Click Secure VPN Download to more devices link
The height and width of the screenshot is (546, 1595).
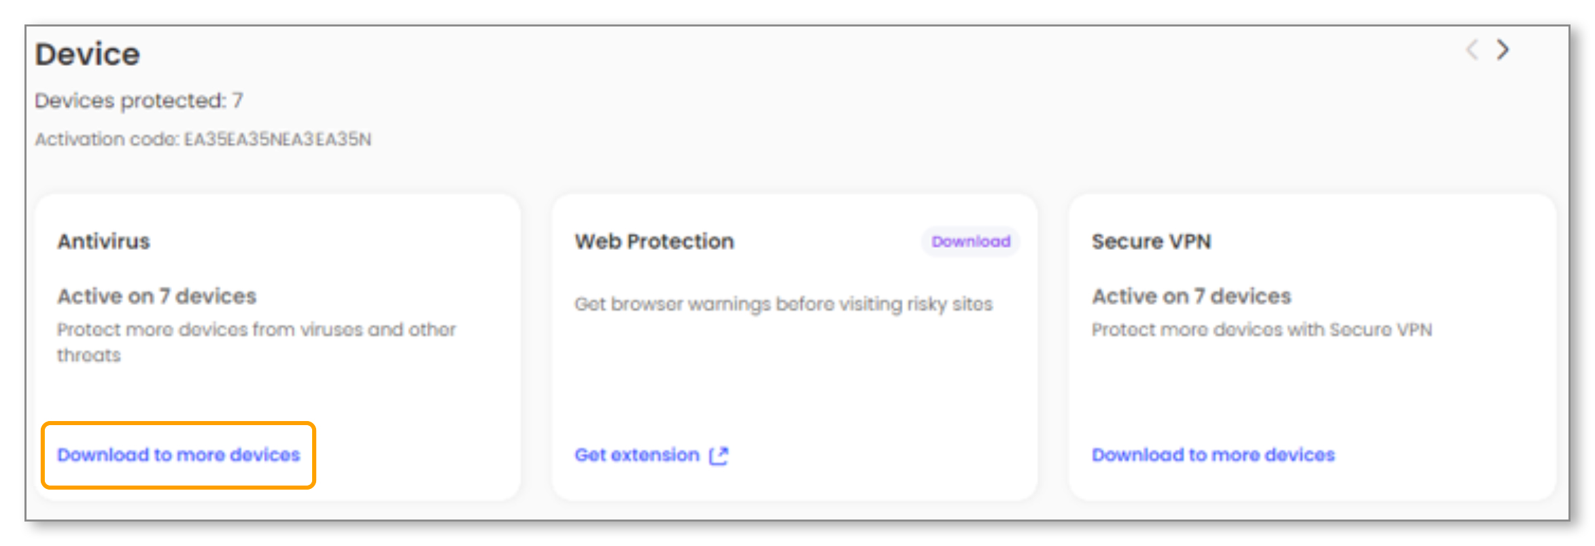(1213, 455)
